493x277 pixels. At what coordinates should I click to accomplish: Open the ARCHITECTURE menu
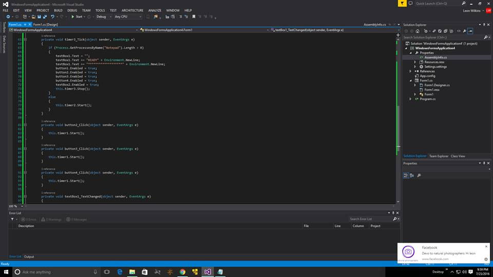tap(132, 10)
